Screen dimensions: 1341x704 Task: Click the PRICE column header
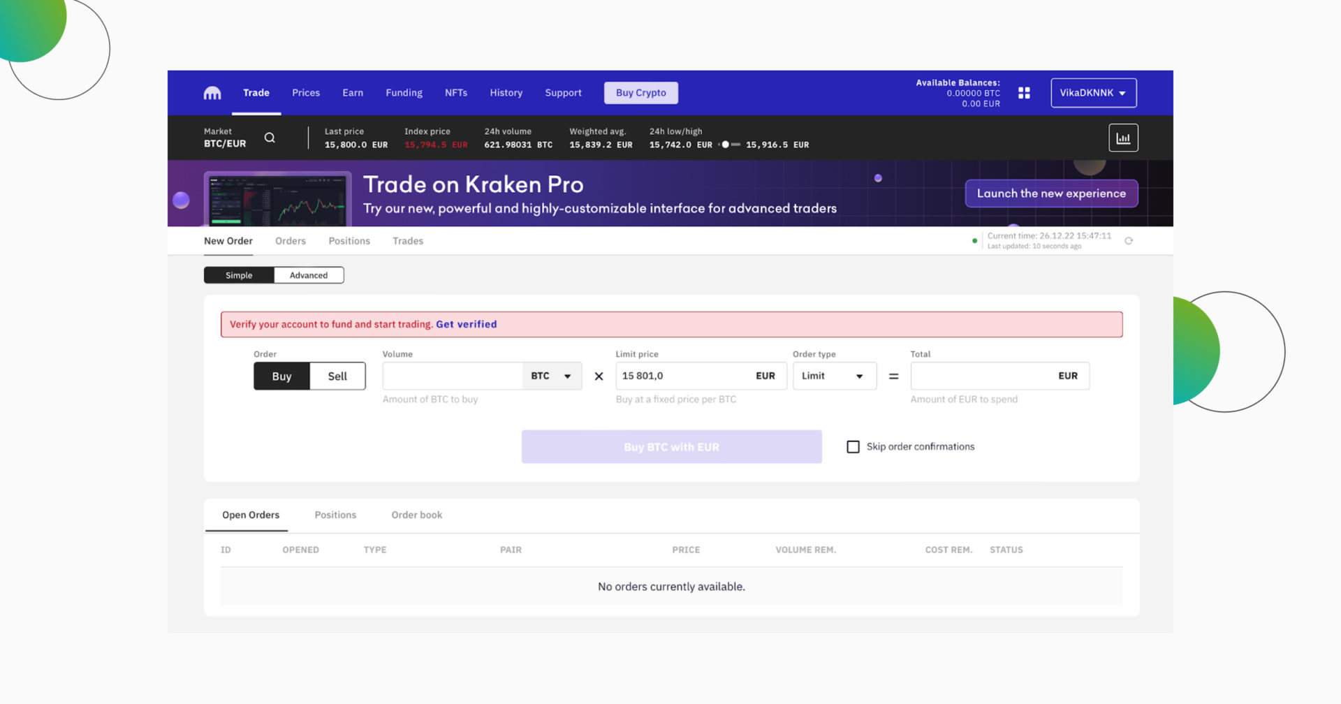(686, 550)
